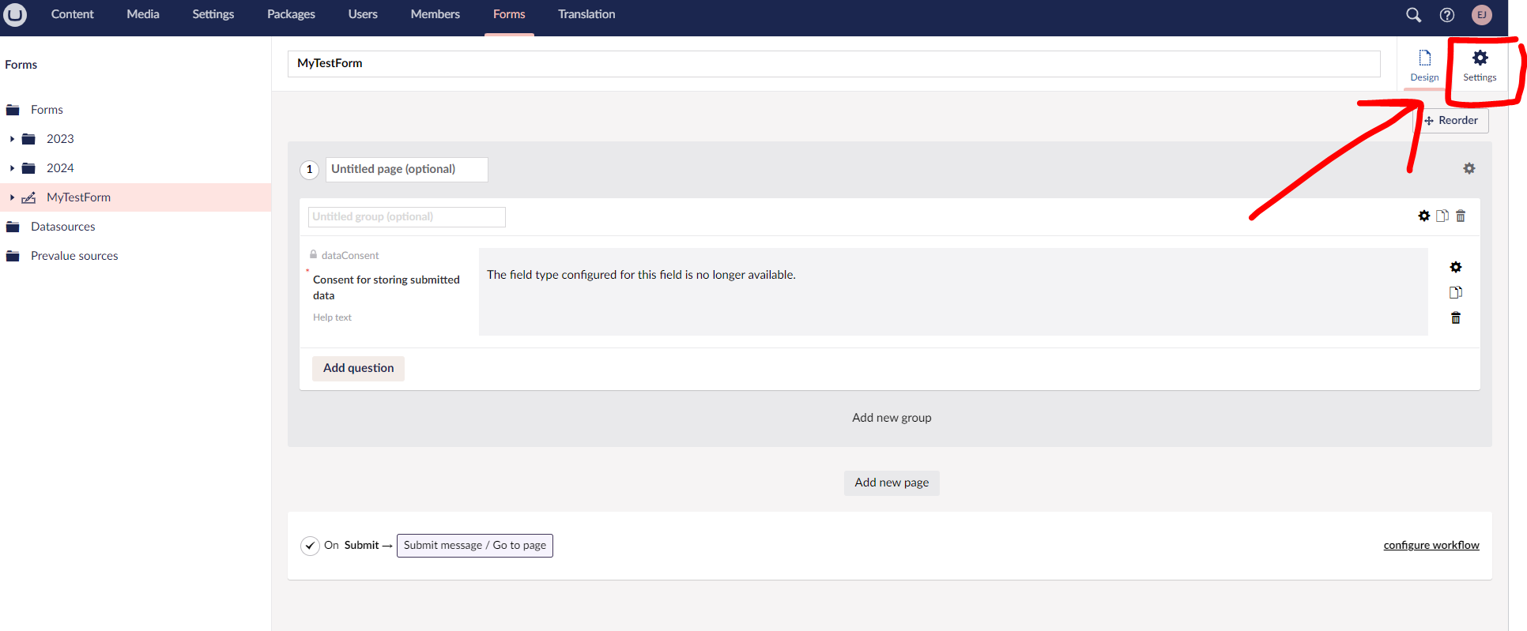Click the MyTestForm name input field
Screen dimensions: 1527x631
coord(834,64)
